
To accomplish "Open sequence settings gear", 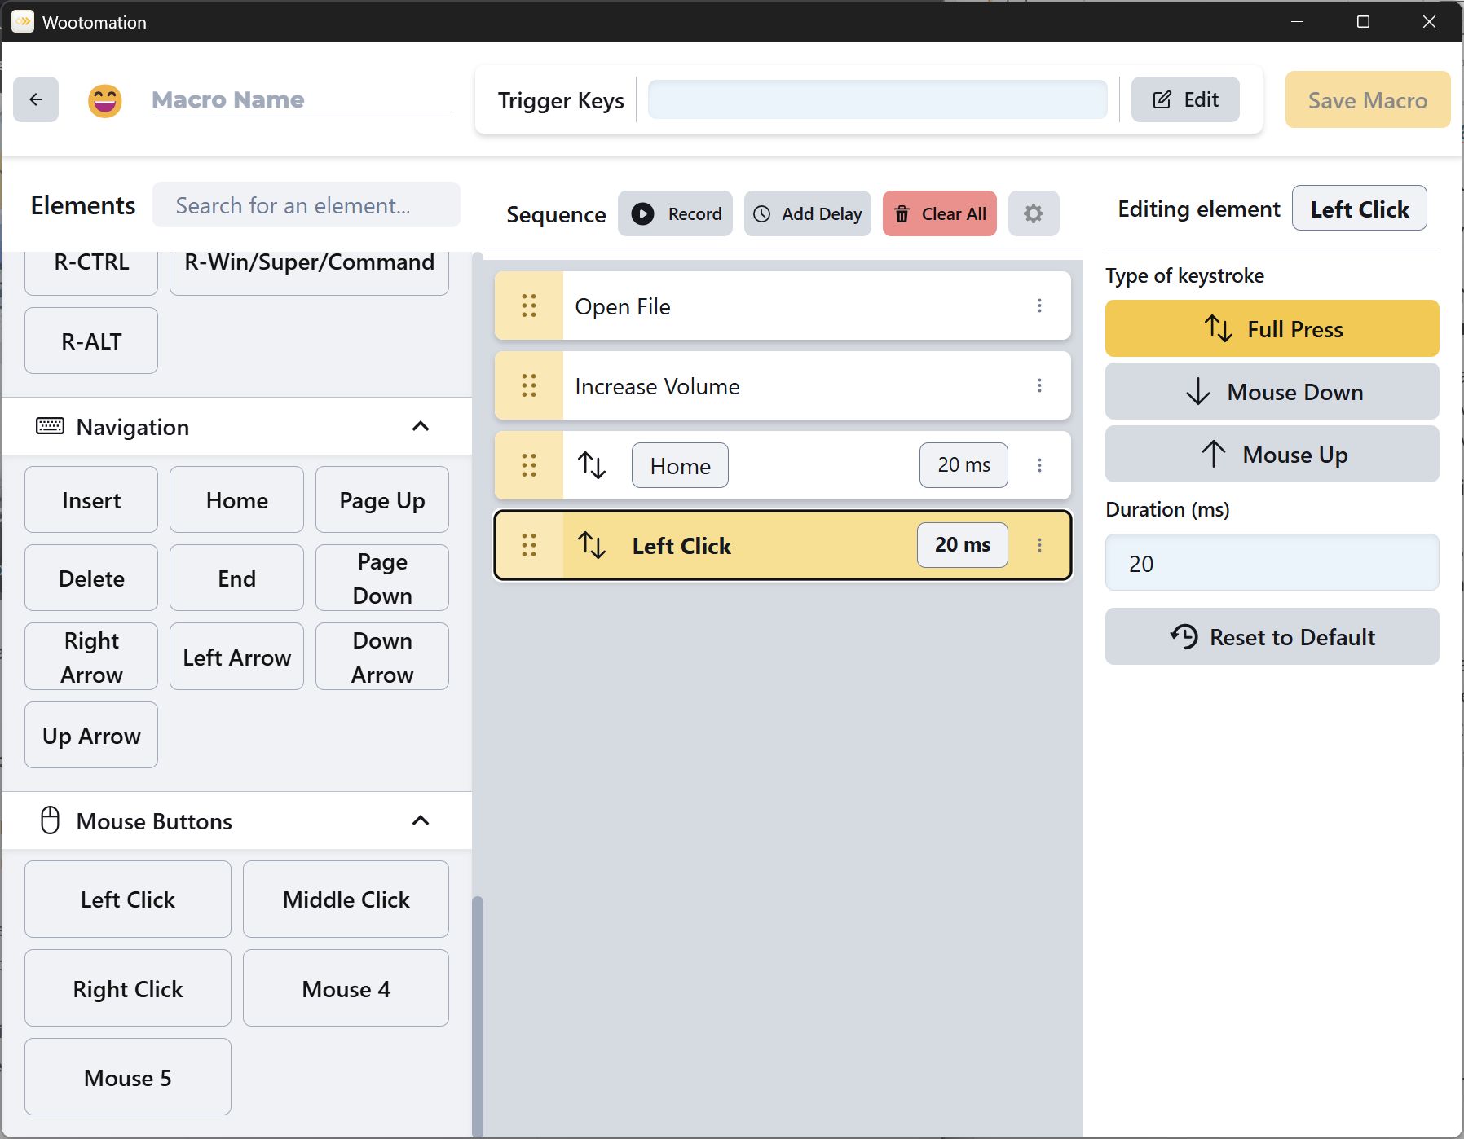I will point(1033,213).
